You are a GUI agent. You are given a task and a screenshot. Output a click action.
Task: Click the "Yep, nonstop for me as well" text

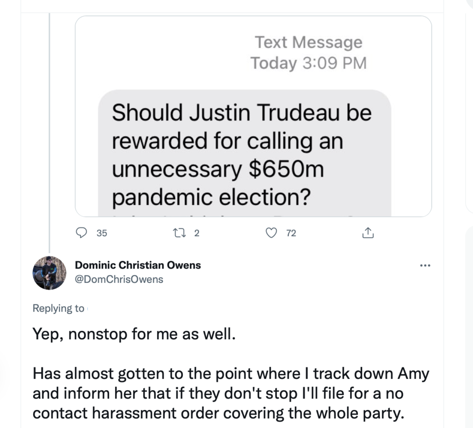(134, 334)
